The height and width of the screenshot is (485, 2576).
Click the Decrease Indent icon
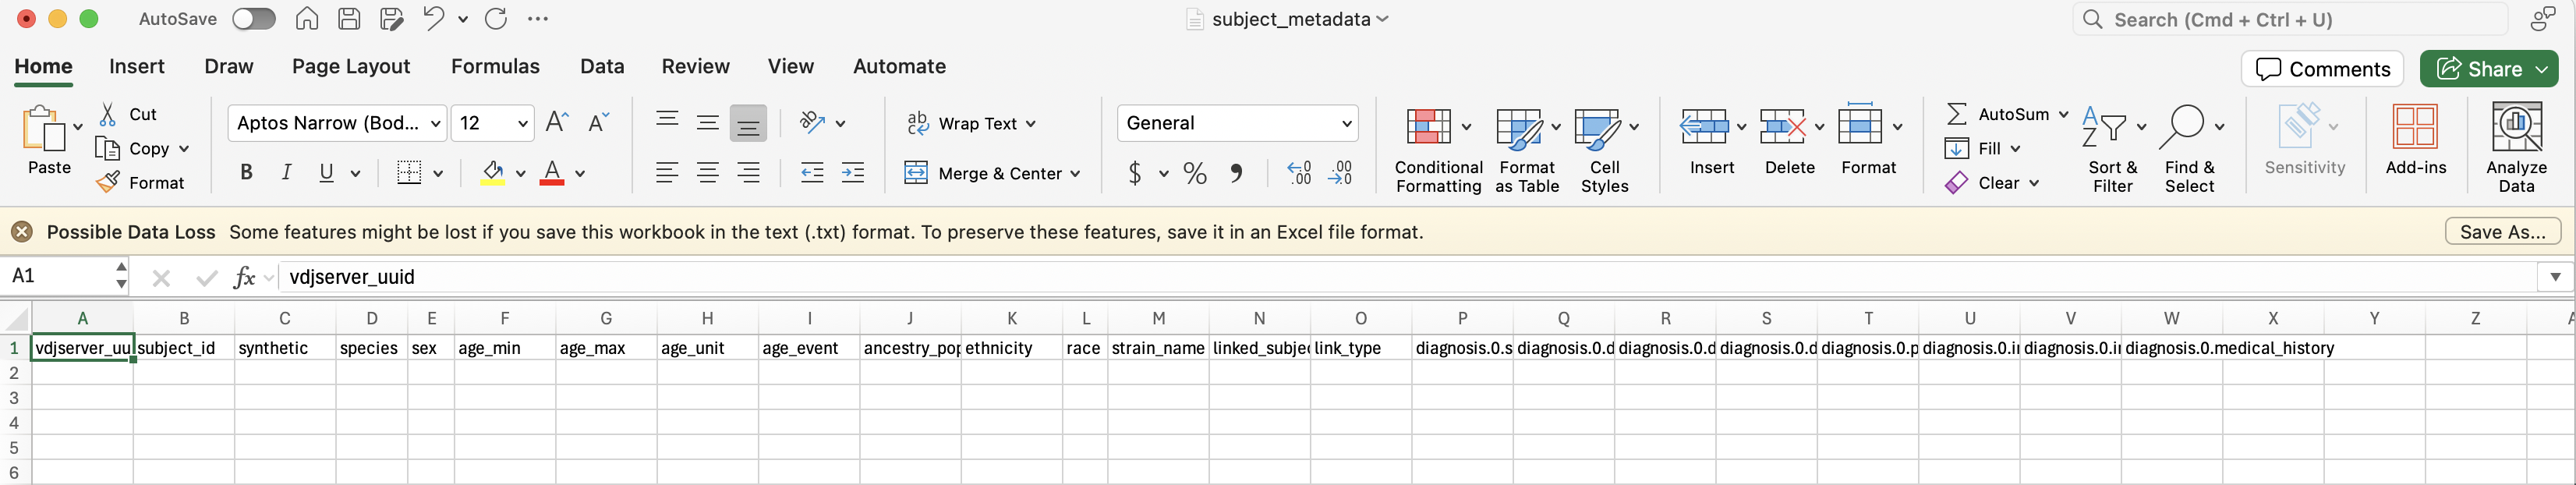pos(812,172)
